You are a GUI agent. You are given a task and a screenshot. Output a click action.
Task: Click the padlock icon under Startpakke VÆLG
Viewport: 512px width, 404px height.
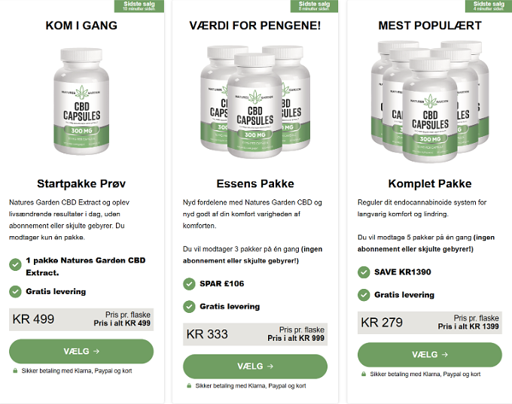(x=15, y=371)
